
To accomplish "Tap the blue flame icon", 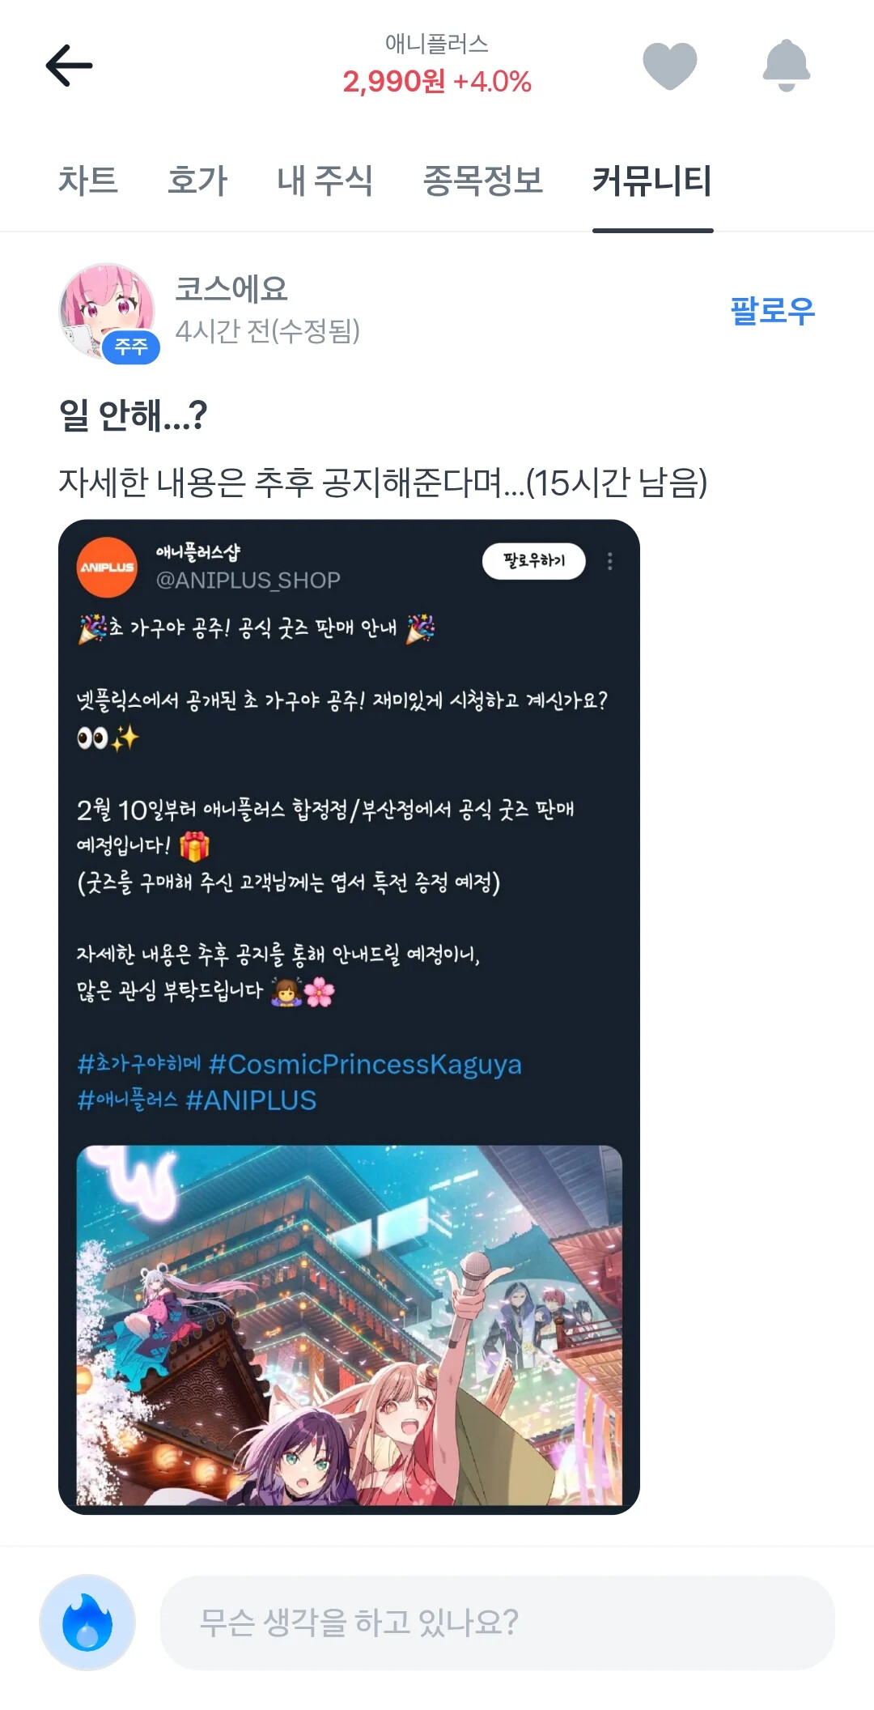I will [x=87, y=1623].
